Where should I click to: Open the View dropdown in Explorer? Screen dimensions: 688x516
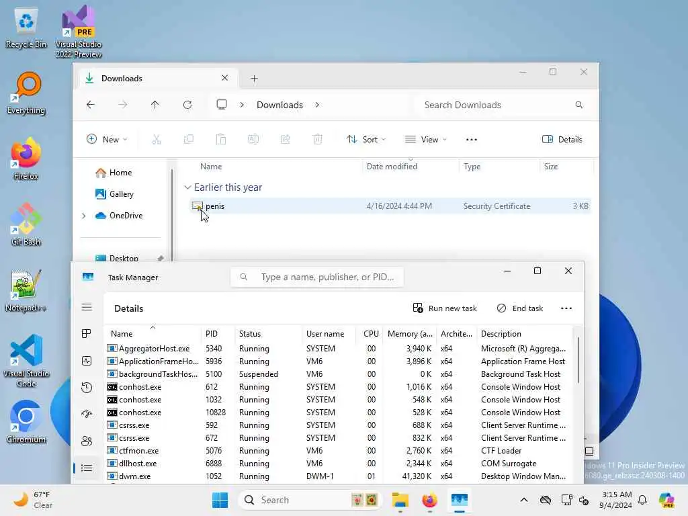tap(425, 140)
